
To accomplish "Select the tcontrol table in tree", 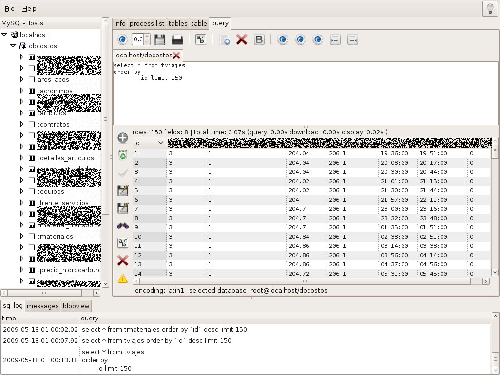I will [49, 135].
